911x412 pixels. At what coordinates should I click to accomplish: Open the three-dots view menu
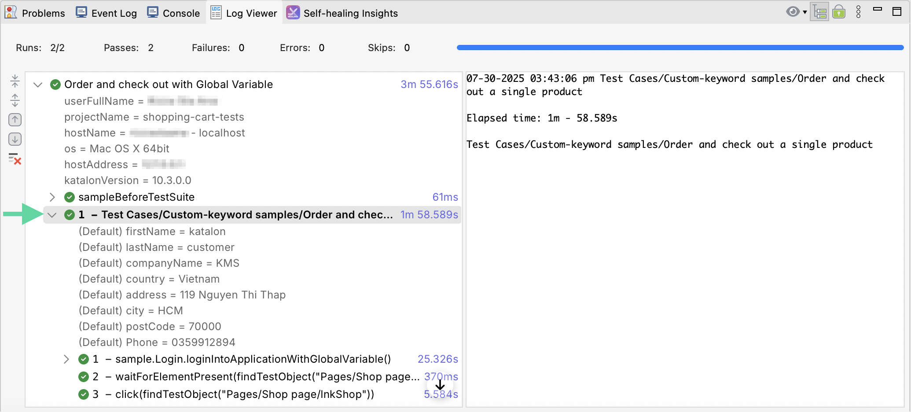click(x=858, y=12)
